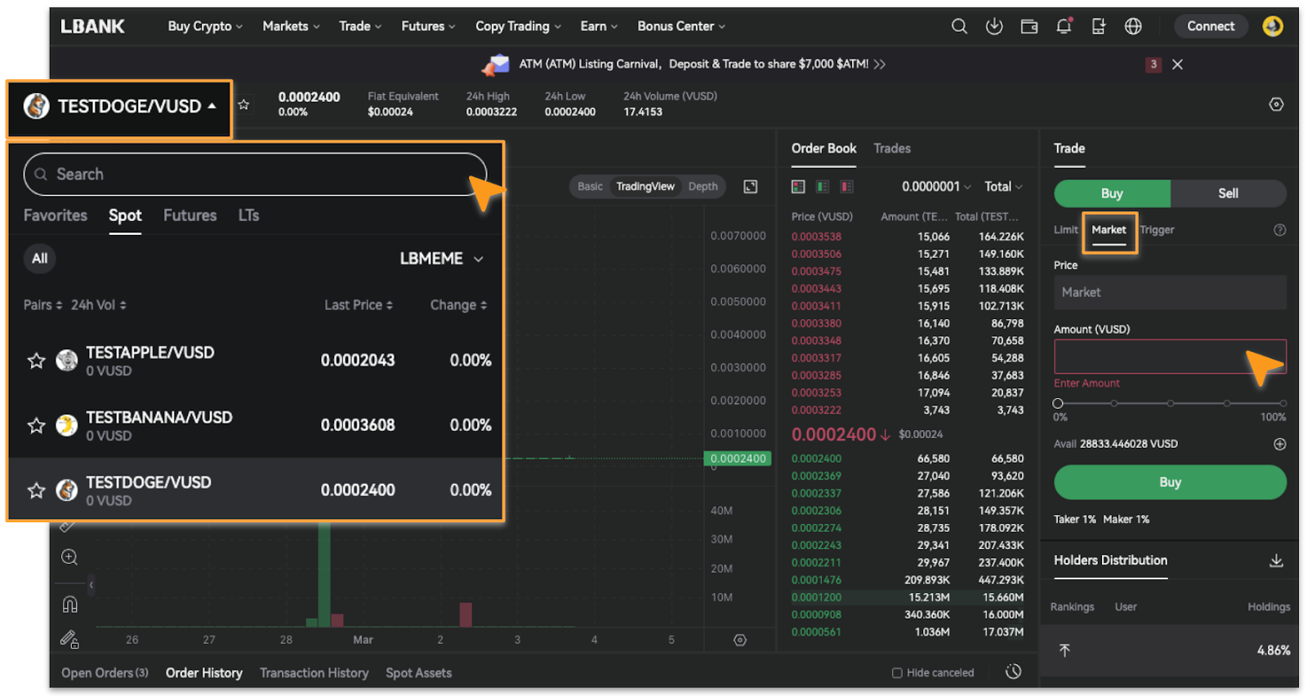Image resolution: width=1307 pixels, height=696 pixels.
Task: Open the Trades tab
Action: click(x=892, y=149)
